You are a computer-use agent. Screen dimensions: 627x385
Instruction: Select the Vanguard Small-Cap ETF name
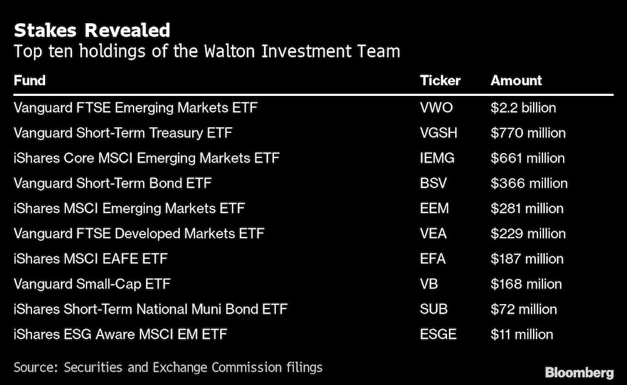point(92,283)
